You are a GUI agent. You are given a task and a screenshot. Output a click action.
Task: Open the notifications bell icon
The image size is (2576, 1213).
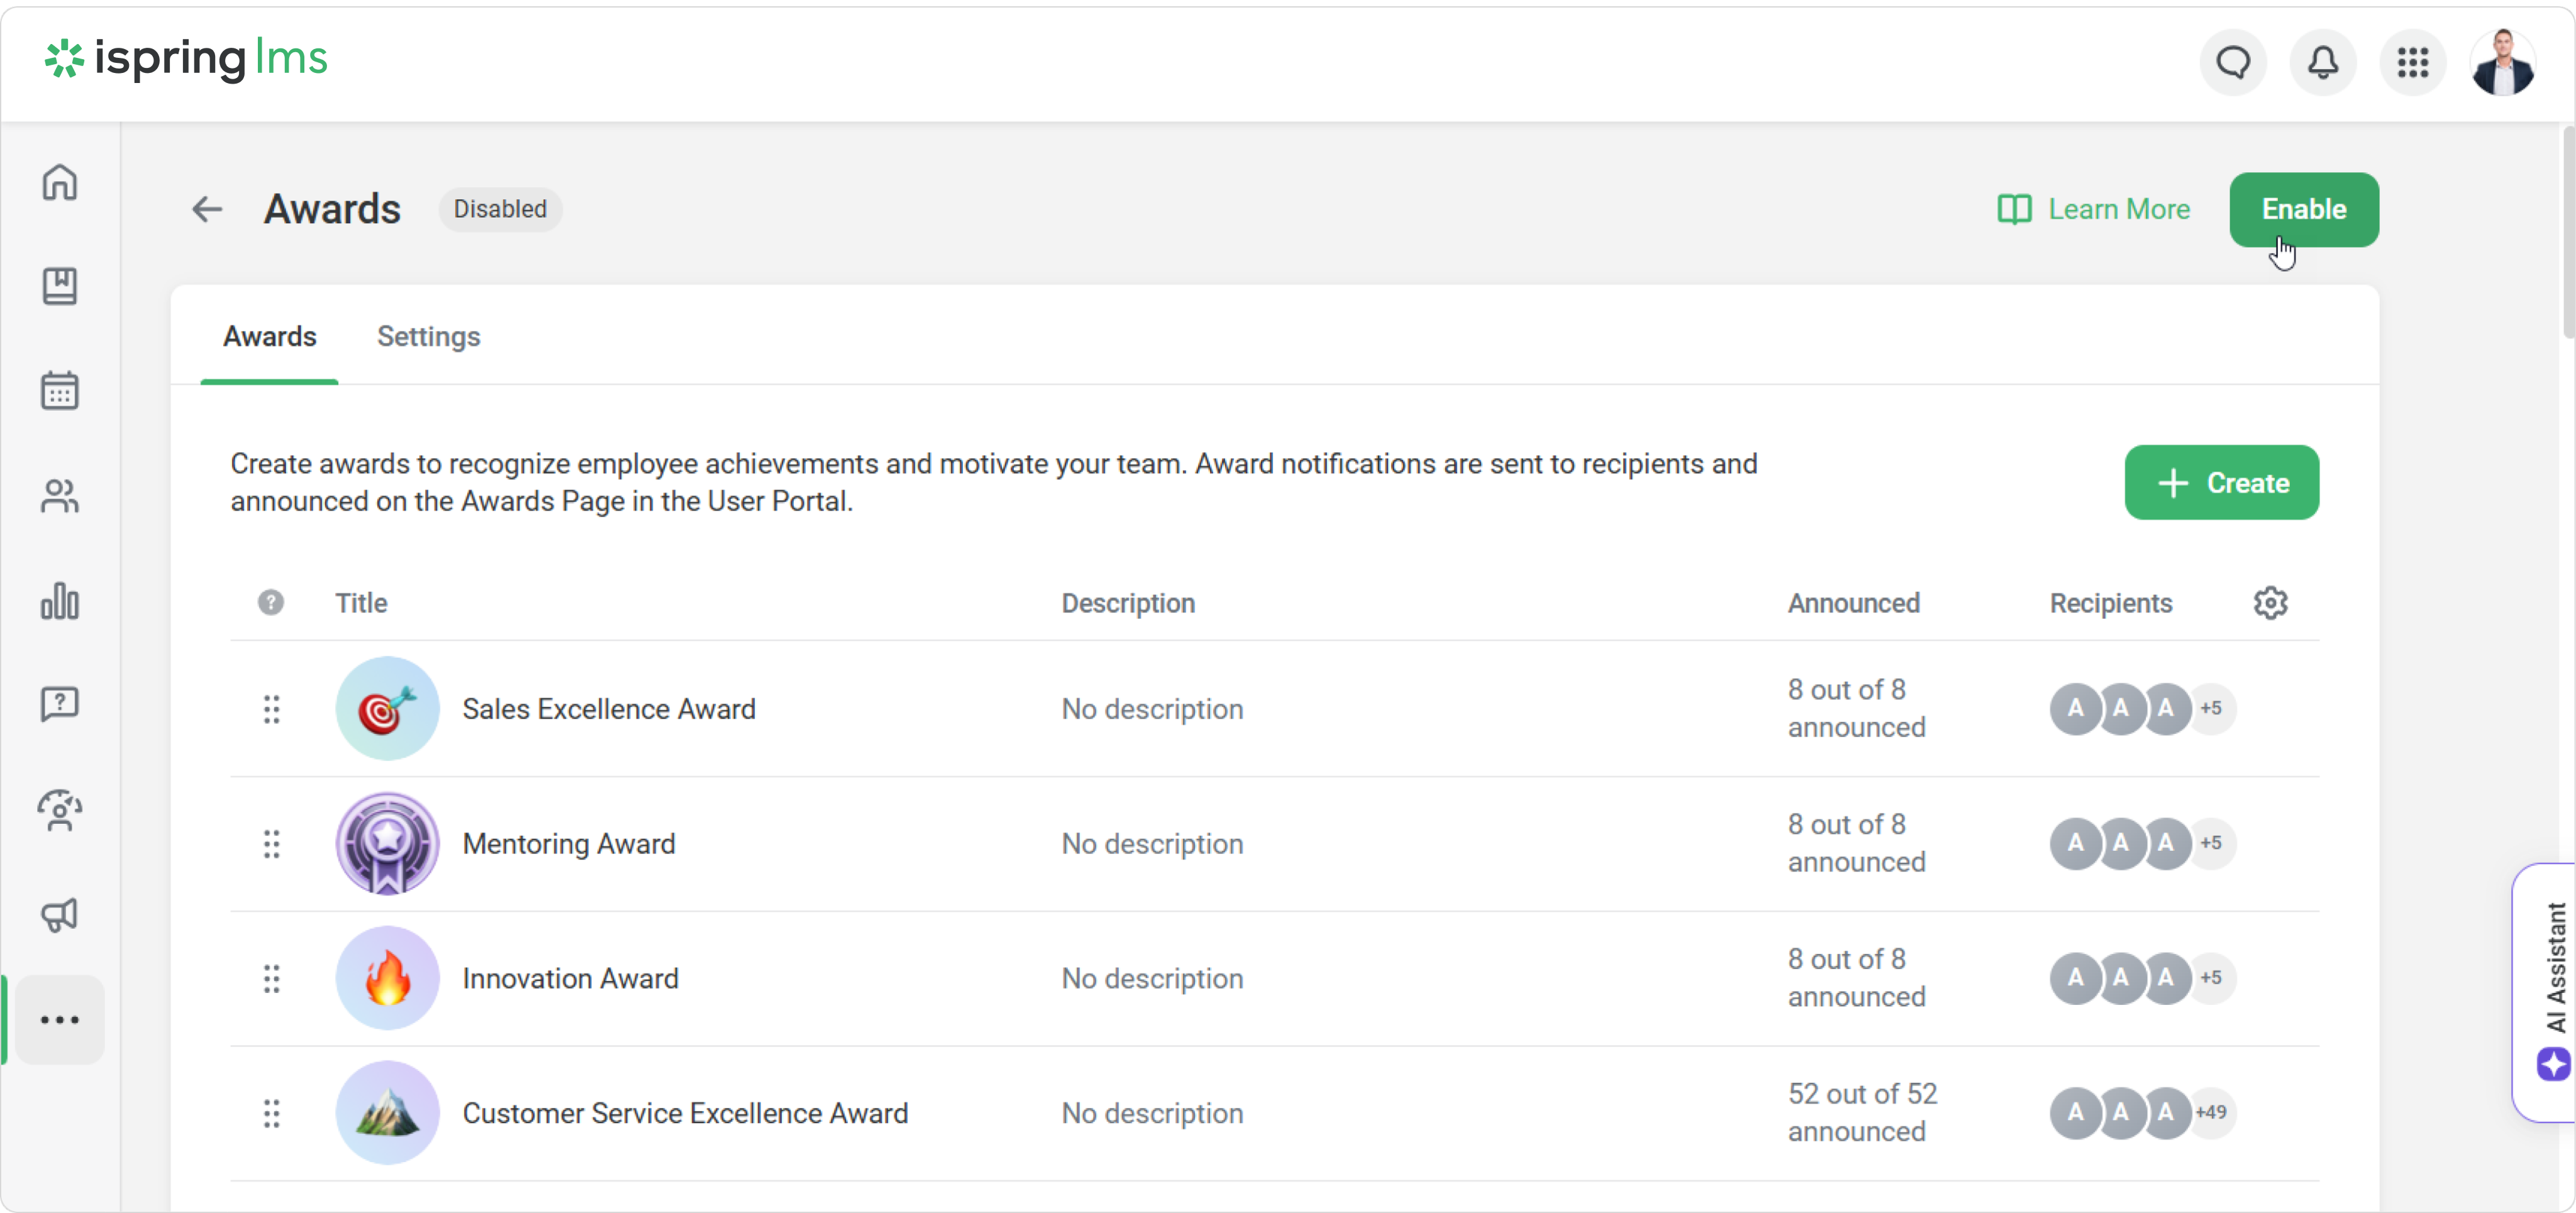coord(2323,63)
